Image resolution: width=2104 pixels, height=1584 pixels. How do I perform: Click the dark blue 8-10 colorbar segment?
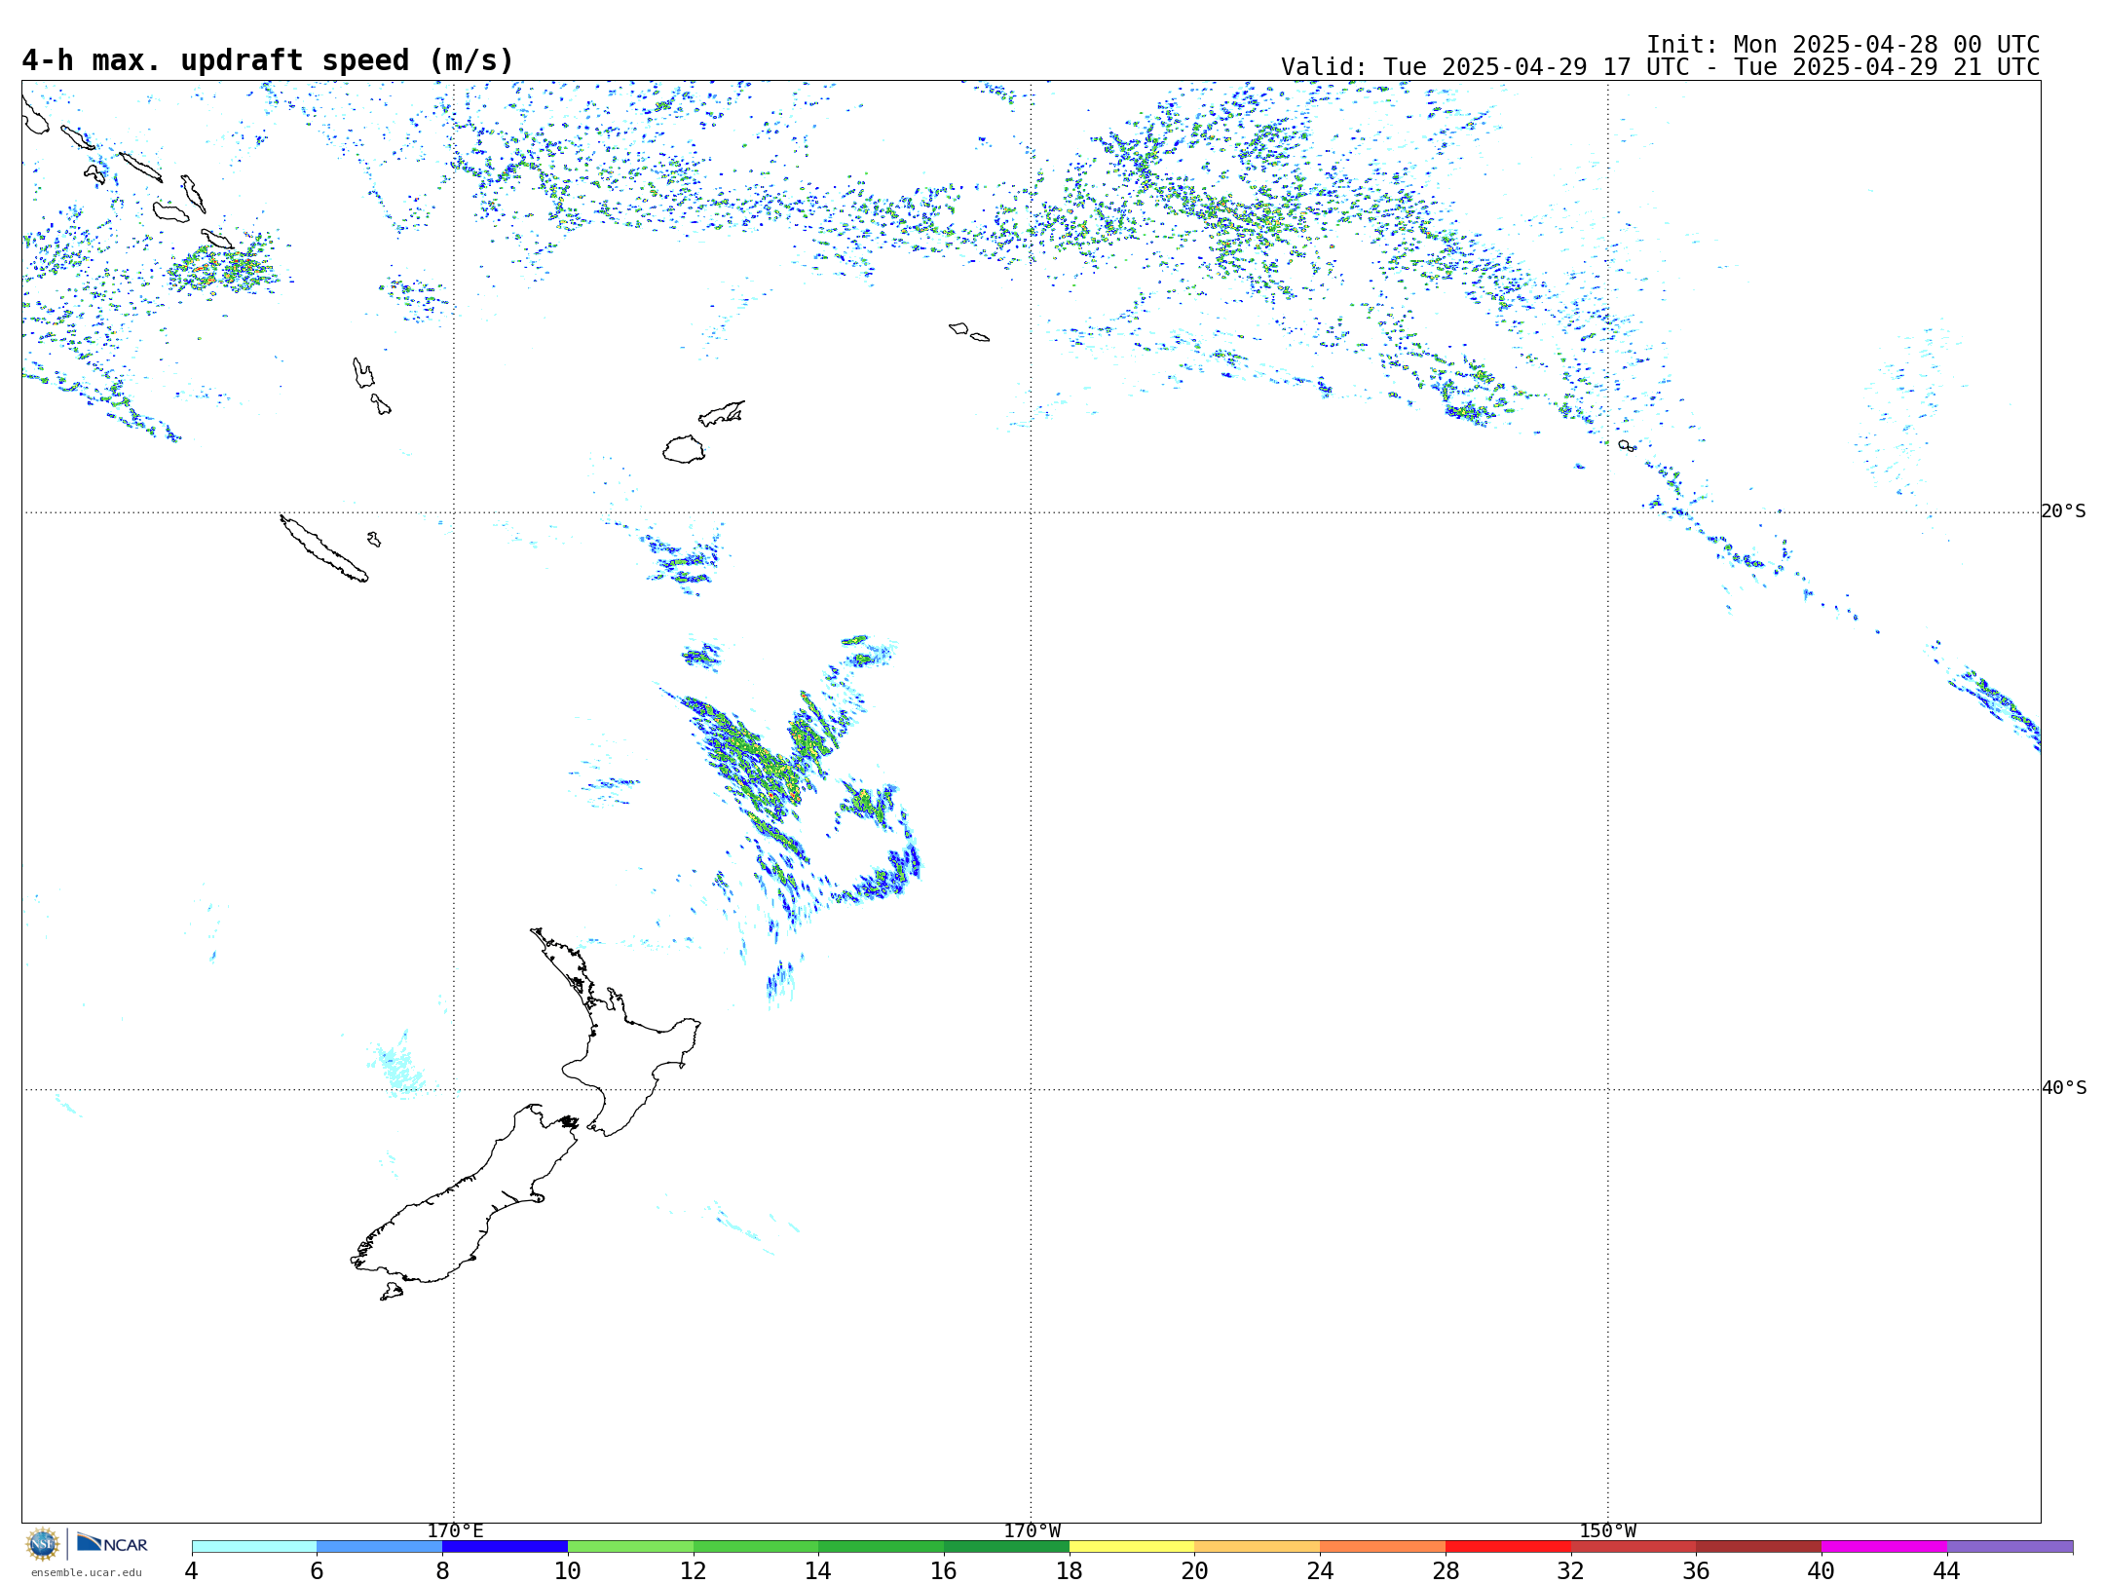[x=505, y=1547]
